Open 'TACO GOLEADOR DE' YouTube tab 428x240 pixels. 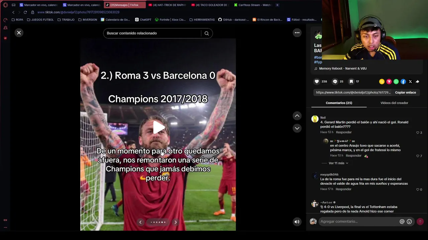pyautogui.click(x=210, y=5)
